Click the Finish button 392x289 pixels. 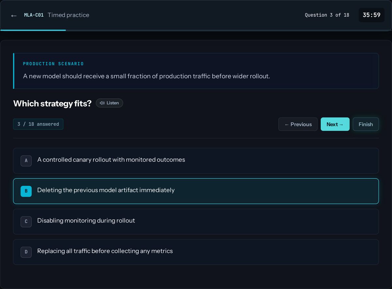click(366, 124)
